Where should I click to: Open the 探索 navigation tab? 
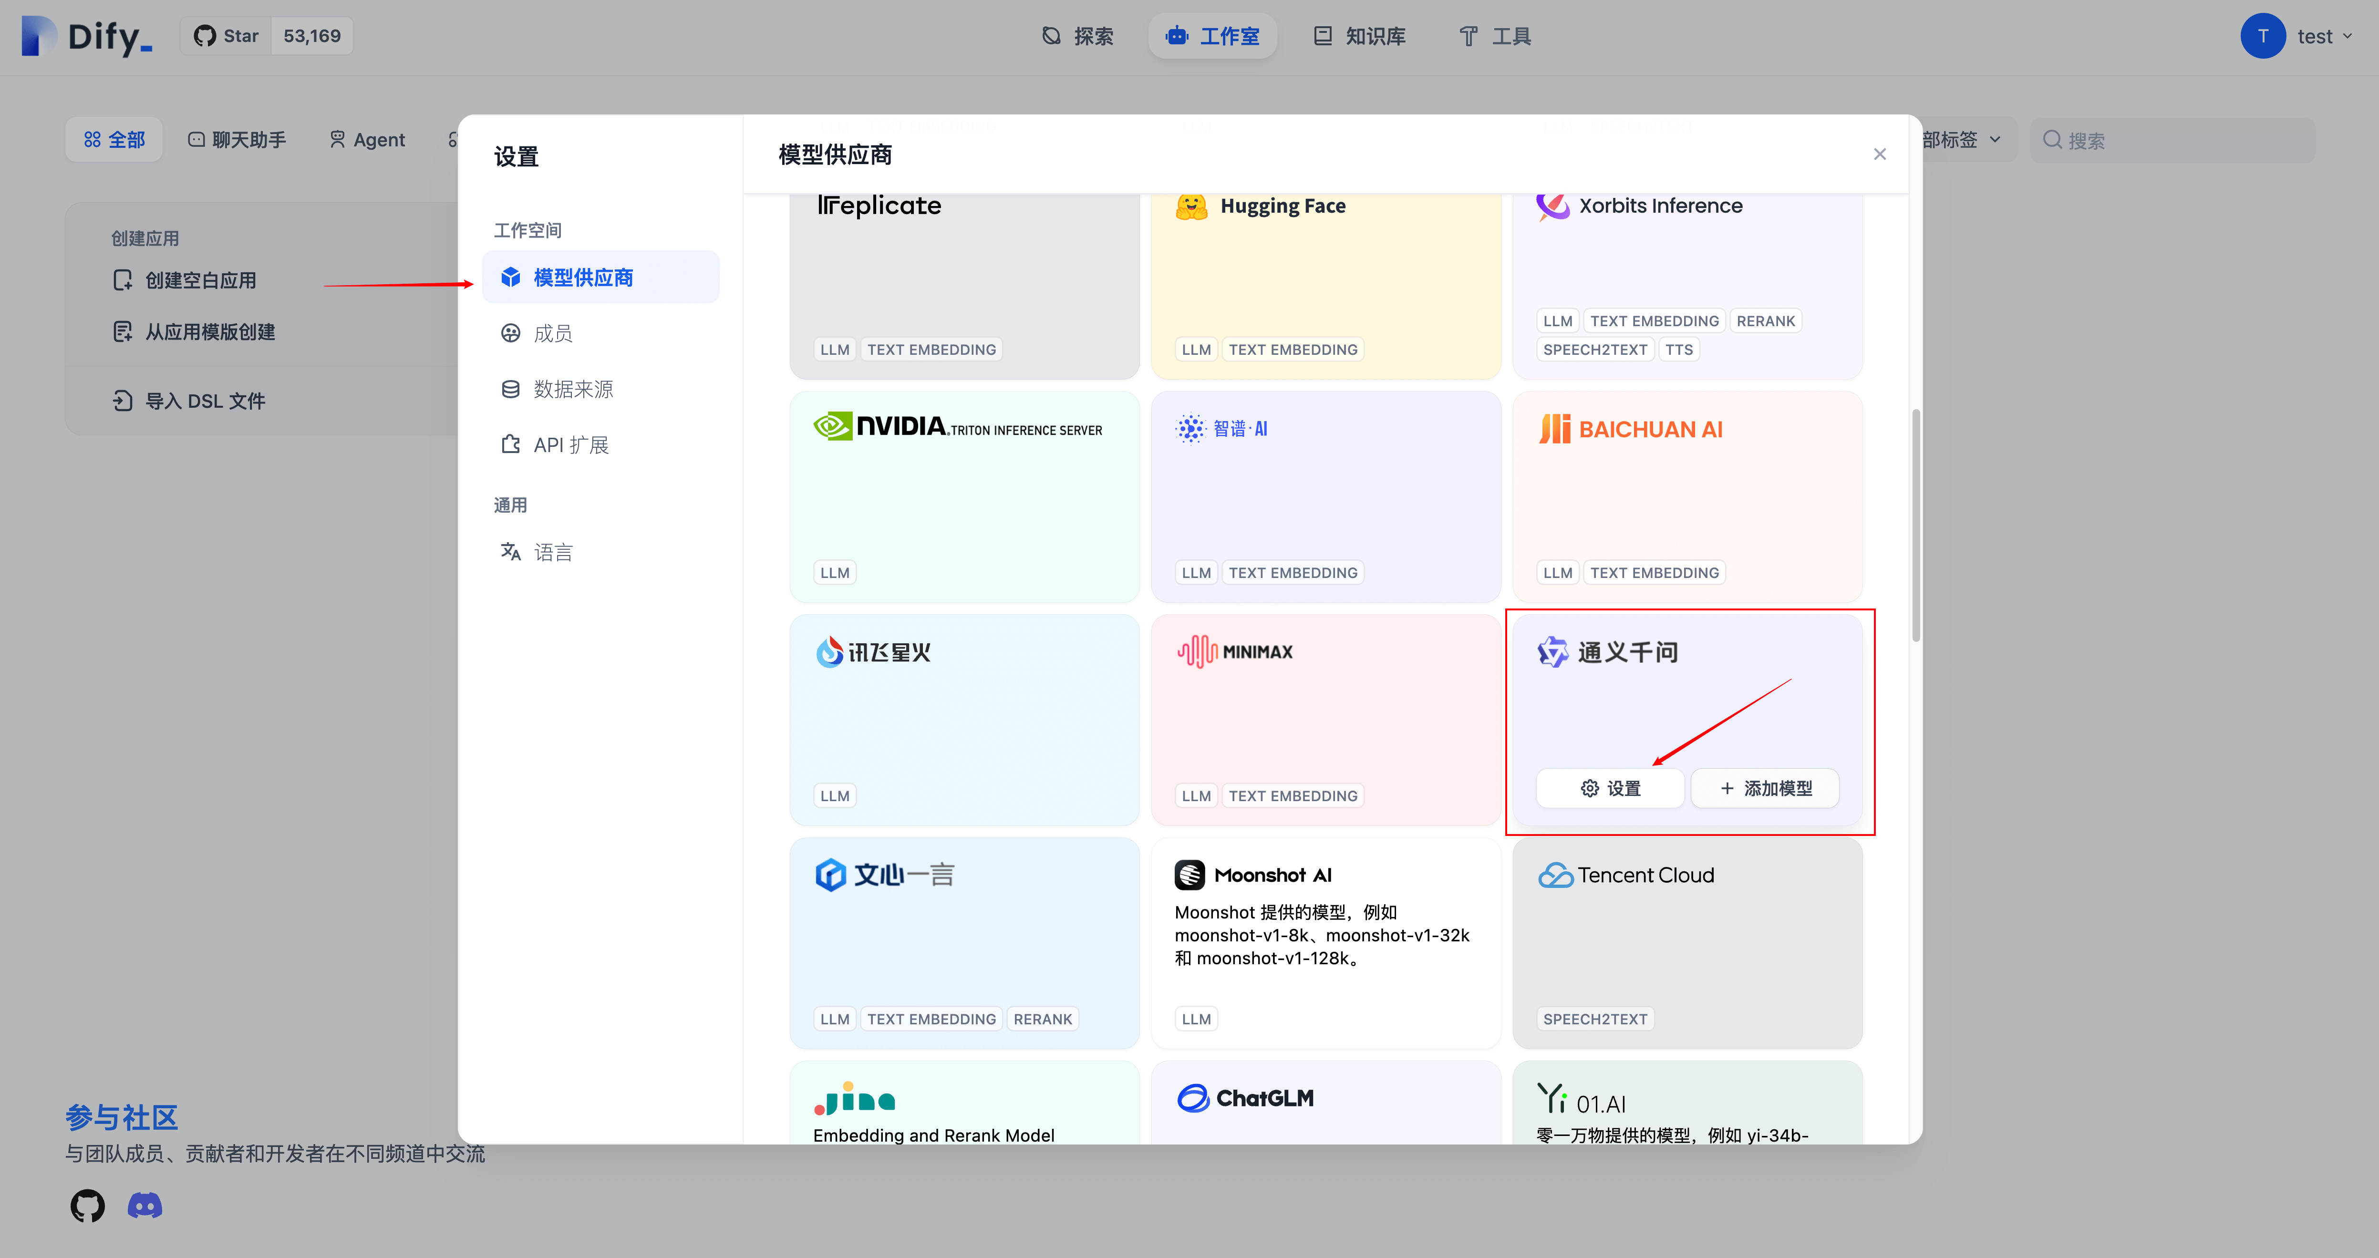[1078, 36]
